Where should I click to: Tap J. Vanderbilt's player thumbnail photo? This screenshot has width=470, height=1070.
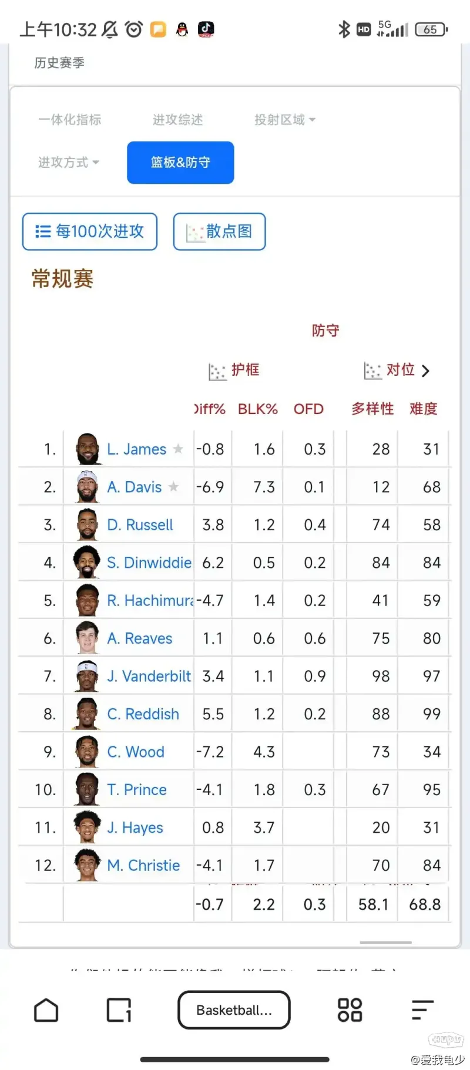[86, 675]
